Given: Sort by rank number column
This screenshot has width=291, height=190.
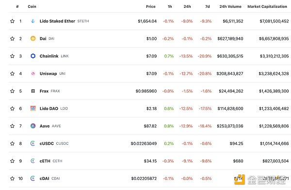Looking at the screenshot, I should 17,6.
